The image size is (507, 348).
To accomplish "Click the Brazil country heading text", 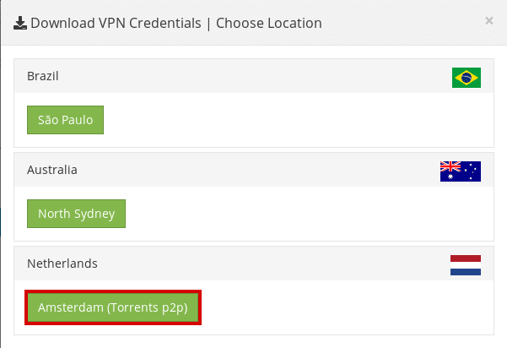I will tap(43, 76).
